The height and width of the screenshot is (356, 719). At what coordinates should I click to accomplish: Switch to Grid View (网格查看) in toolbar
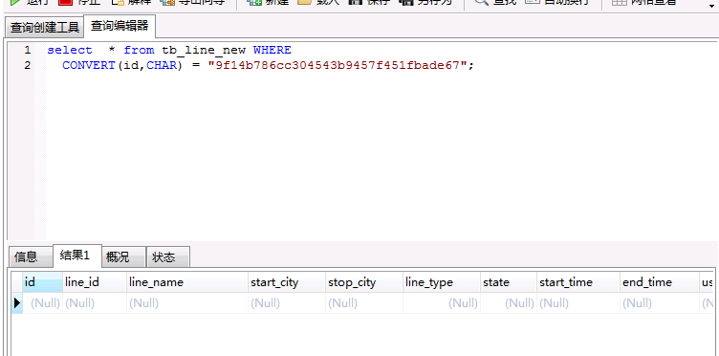[x=644, y=2]
